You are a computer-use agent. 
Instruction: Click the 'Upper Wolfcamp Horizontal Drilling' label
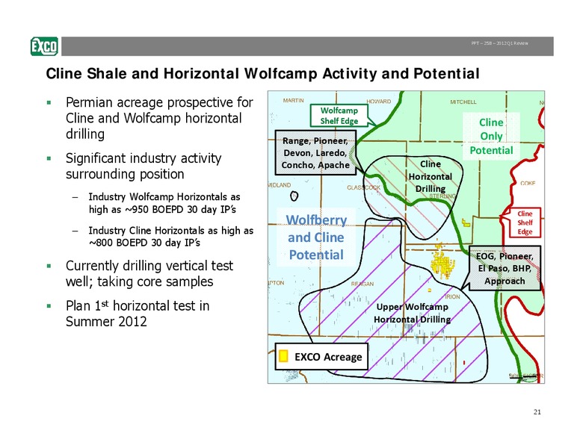[x=412, y=313]
